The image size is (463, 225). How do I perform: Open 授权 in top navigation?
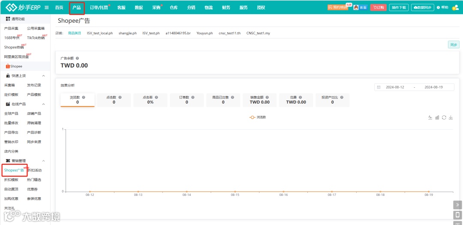click(261, 8)
